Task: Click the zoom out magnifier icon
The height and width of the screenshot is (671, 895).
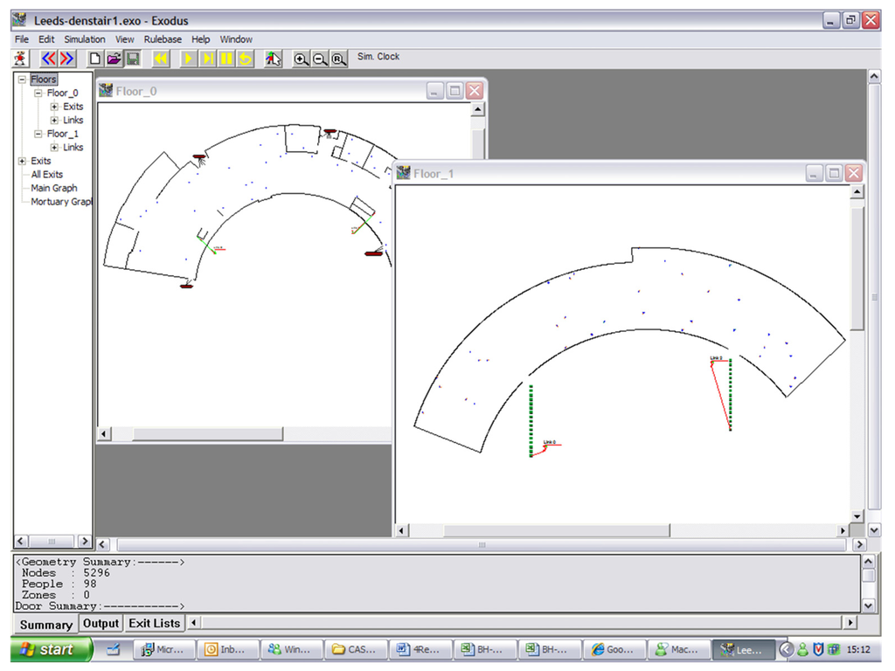Action: click(319, 59)
